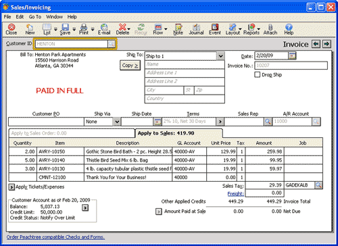Select the CMNT-12100 item cell
Screen dimensions: 338x246
pos(60,177)
